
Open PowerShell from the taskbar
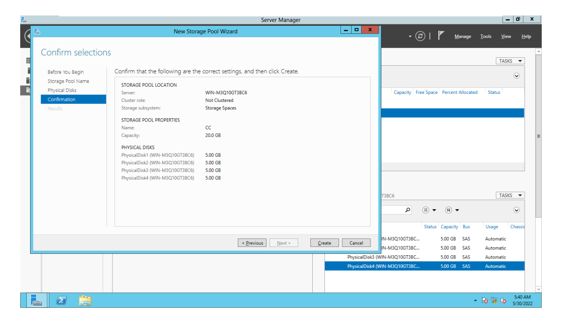61,301
